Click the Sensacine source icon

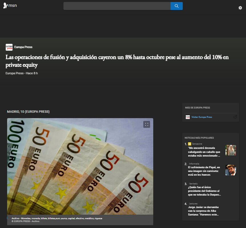(x=189, y=144)
